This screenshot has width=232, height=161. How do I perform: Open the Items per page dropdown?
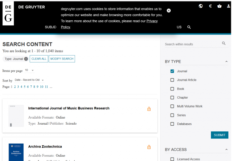[29, 70]
